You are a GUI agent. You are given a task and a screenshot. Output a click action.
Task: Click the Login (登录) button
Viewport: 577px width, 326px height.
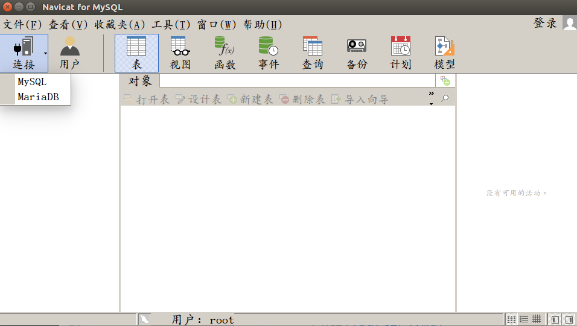pyautogui.click(x=546, y=23)
